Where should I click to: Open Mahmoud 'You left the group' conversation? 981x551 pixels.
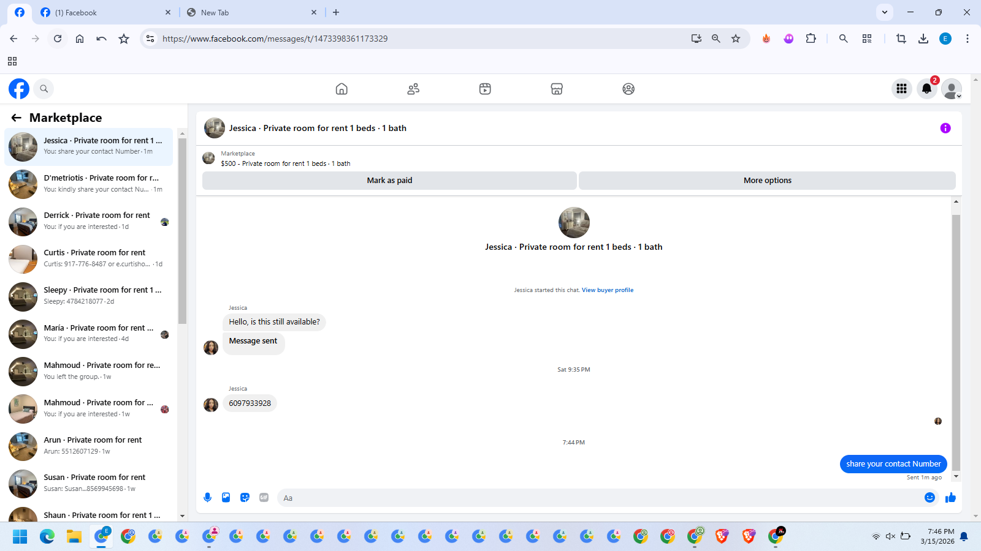coord(89,372)
